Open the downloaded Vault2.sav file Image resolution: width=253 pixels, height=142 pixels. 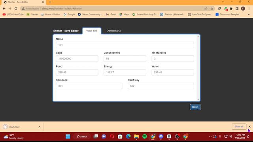coord(14,127)
